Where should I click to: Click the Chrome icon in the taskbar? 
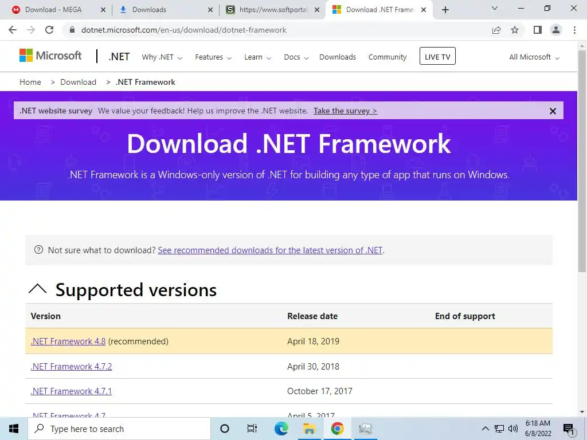[337, 429]
